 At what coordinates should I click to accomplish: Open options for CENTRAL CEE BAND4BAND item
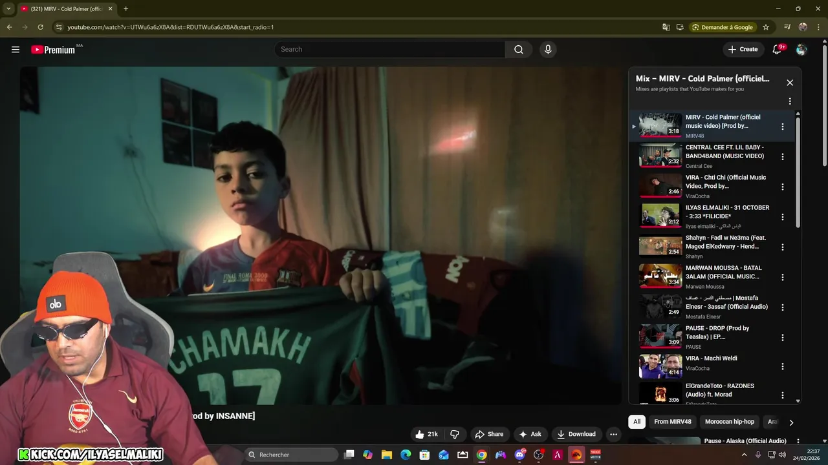[x=783, y=157]
